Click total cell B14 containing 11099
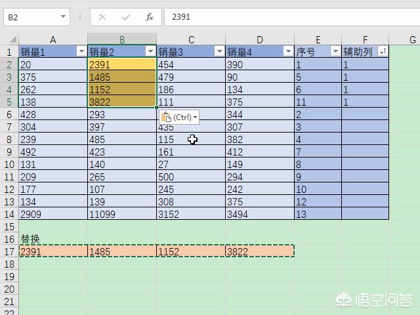The height and width of the screenshot is (315, 420). coord(122,215)
